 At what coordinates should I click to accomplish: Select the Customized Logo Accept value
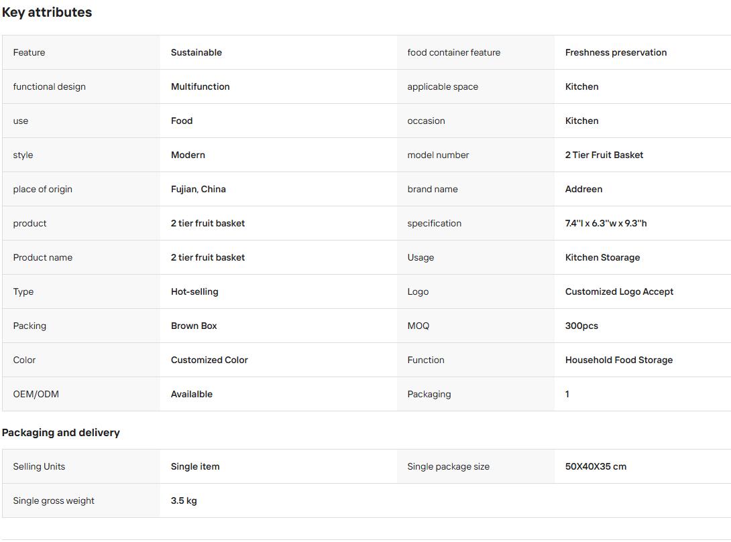coord(619,291)
